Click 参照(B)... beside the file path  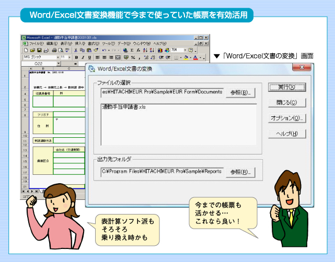pos(240,93)
